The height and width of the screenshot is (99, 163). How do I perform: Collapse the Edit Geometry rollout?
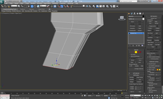(x=154, y=16)
